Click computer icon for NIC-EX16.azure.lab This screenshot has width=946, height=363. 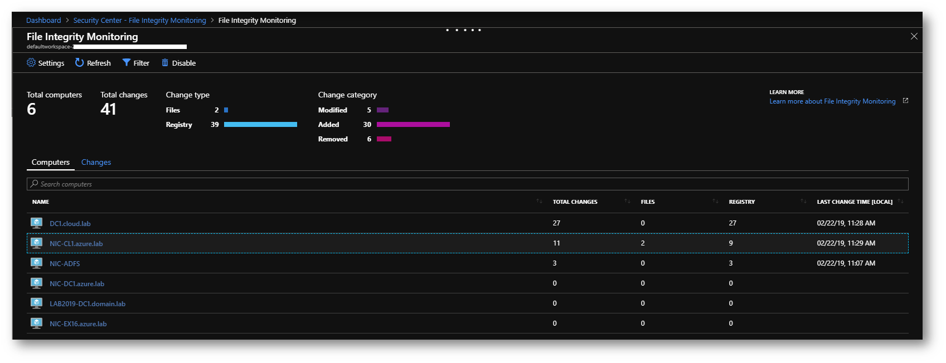[37, 323]
